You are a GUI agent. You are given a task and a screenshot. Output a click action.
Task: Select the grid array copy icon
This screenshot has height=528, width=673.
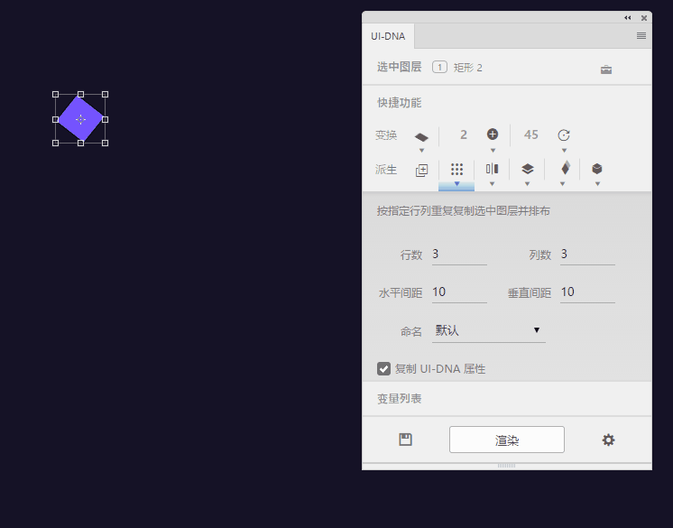point(456,169)
